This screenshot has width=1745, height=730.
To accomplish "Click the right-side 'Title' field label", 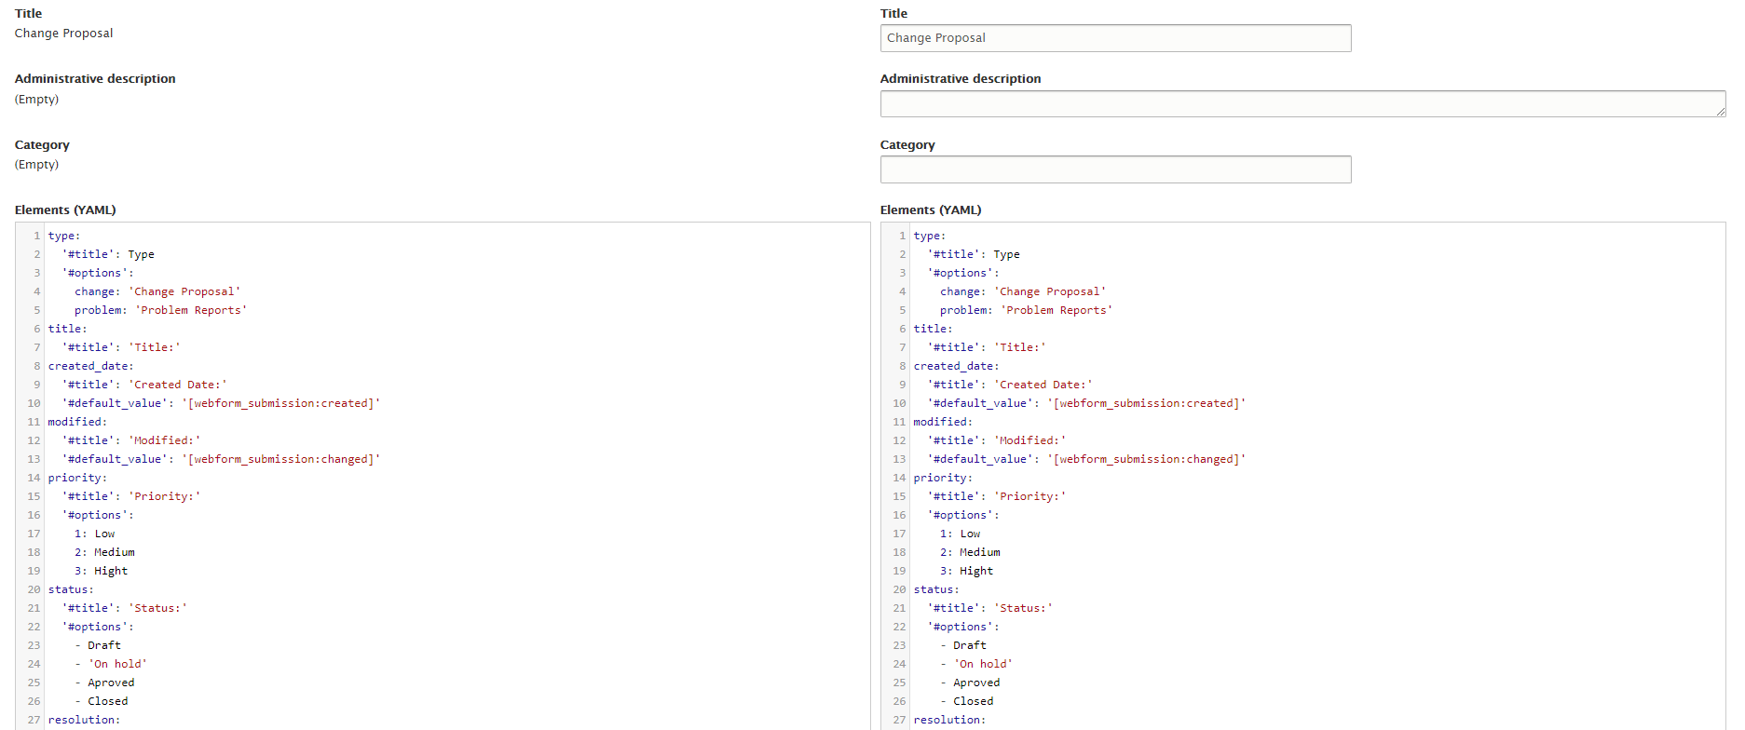I will 893,13.
